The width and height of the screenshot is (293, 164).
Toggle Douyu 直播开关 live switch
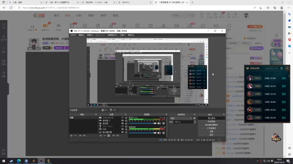click(45, 26)
